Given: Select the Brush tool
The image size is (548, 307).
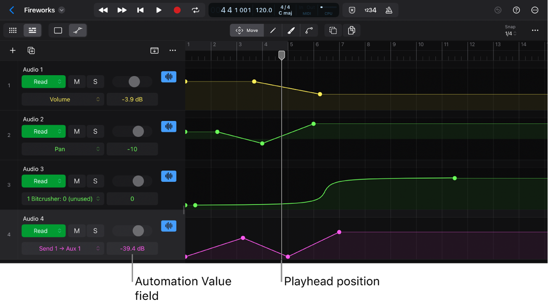Looking at the screenshot, I should click(x=291, y=30).
